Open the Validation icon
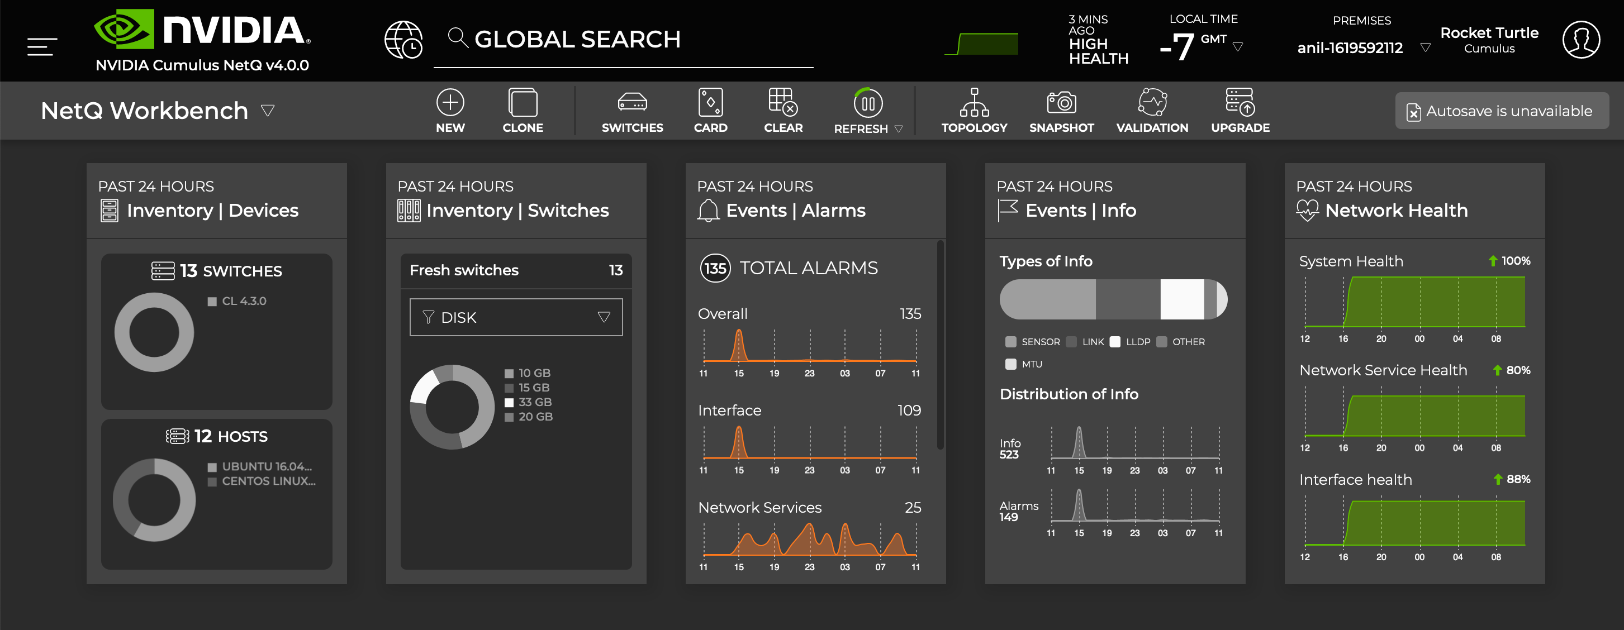The width and height of the screenshot is (1624, 630). pos(1152,103)
